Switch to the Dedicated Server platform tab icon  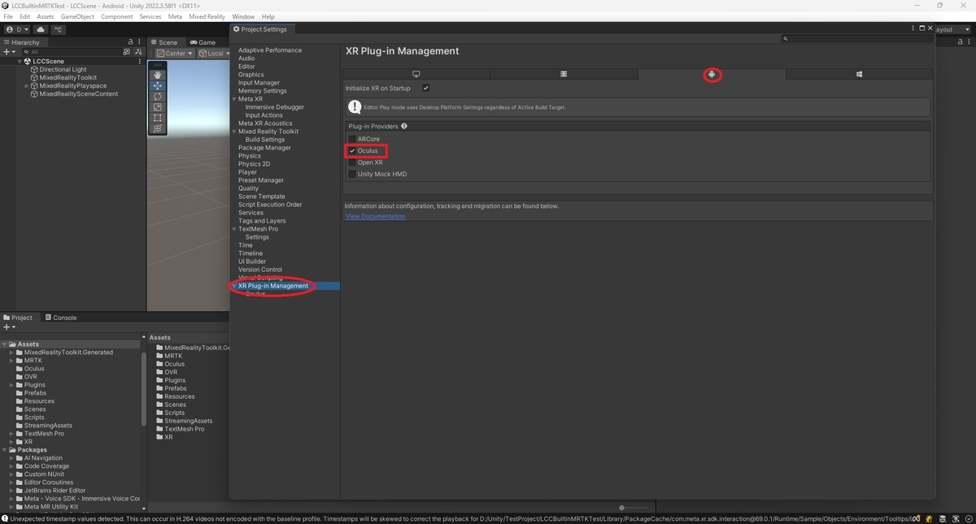(x=564, y=74)
